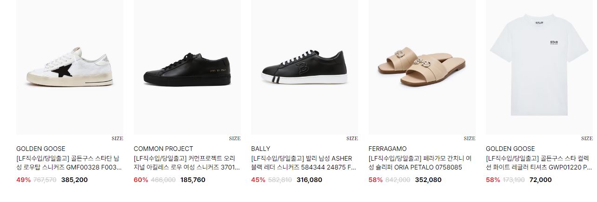Select the GOLDEN GOOSE brand above the t-shirt
The image size is (597, 202).
coord(511,149)
